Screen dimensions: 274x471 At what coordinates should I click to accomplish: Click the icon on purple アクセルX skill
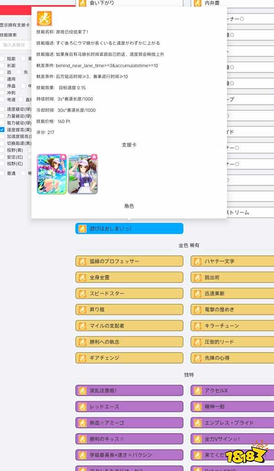click(197, 391)
